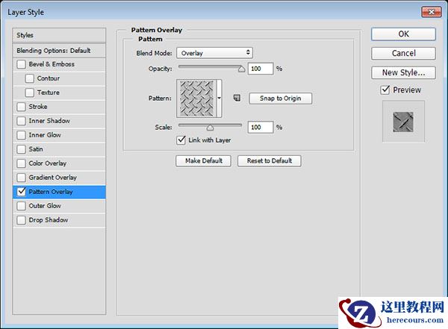448x329 pixels.
Task: Click the Scale slider handle
Action: coord(210,128)
